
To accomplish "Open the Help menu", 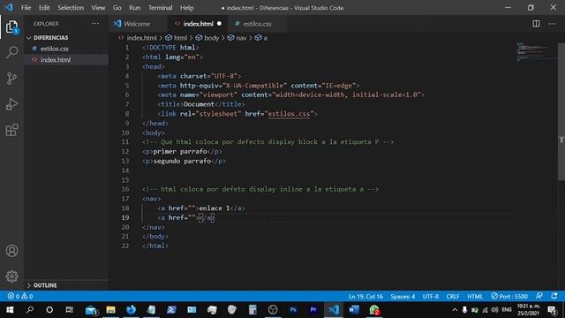I will [186, 8].
